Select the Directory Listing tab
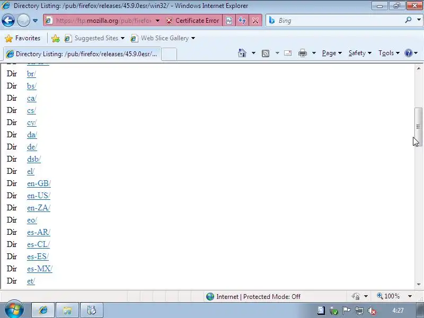 pyautogui.click(x=82, y=54)
